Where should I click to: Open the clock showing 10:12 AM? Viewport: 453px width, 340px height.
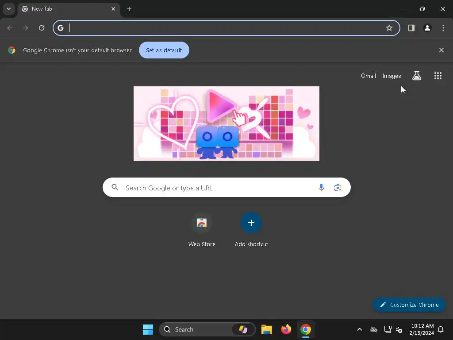(422, 329)
